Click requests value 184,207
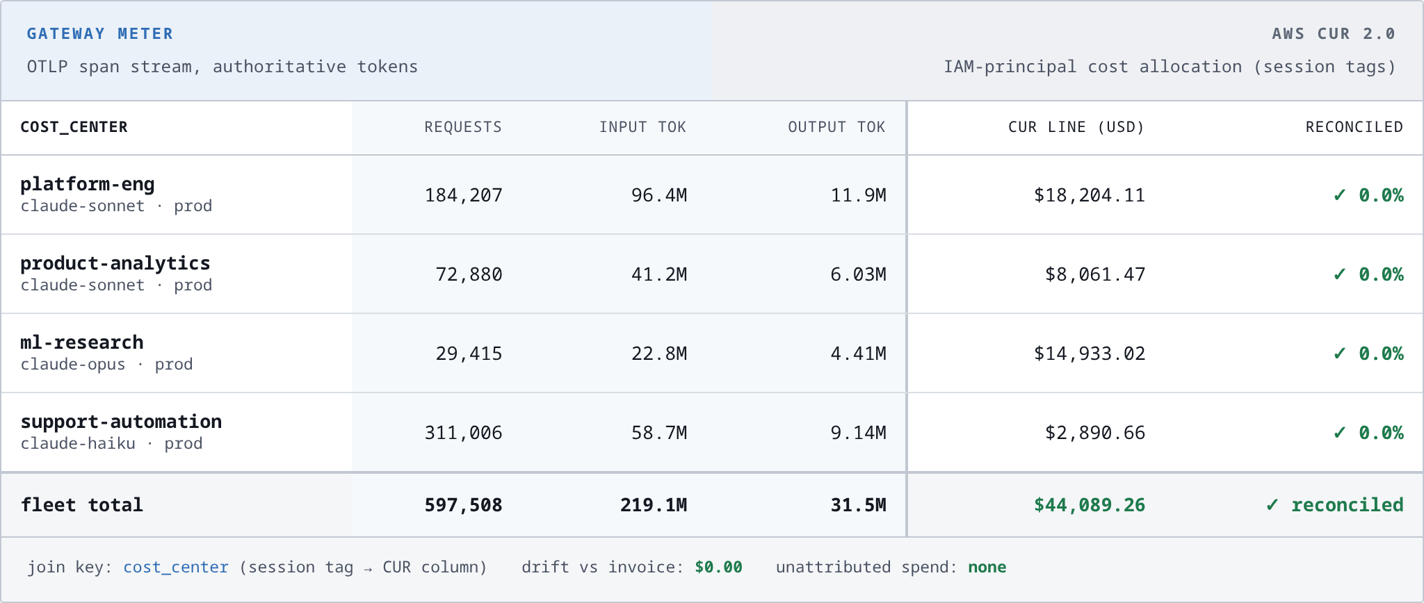Screen dimensions: 1424x603 click(x=464, y=195)
